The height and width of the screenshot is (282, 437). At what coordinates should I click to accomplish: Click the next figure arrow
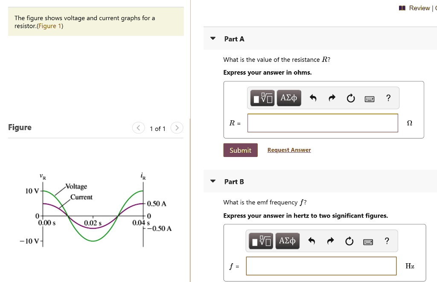point(177,128)
